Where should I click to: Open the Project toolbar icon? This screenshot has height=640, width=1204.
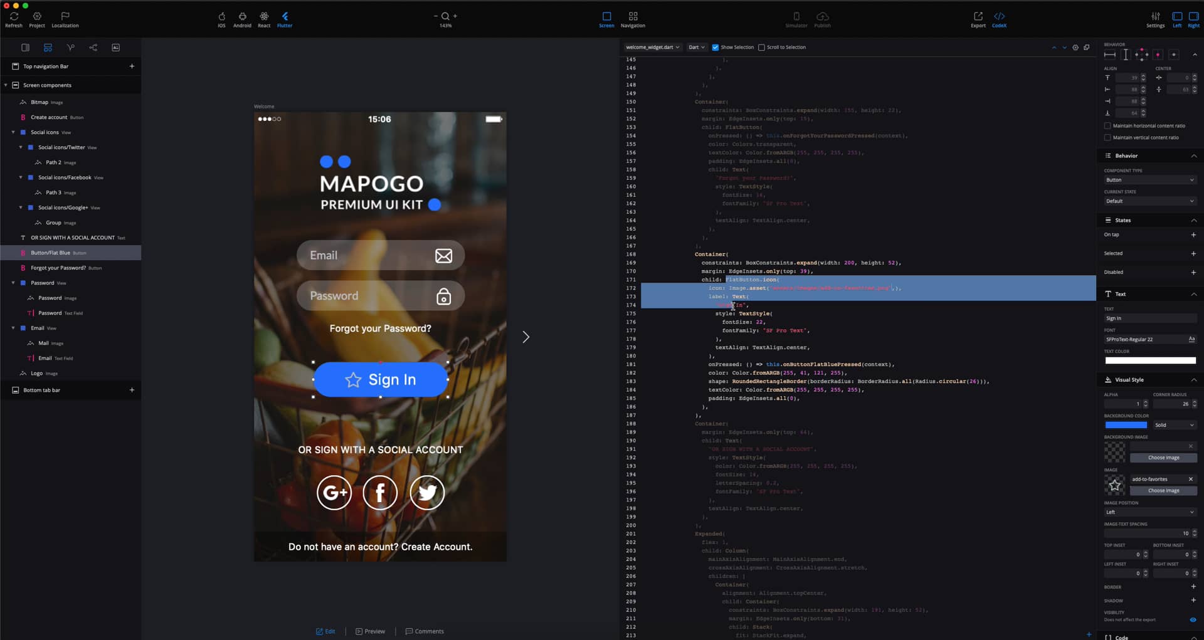pyautogui.click(x=37, y=19)
